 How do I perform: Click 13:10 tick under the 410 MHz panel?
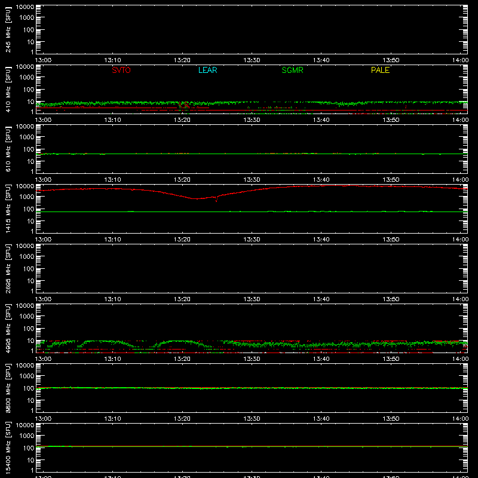(x=112, y=120)
